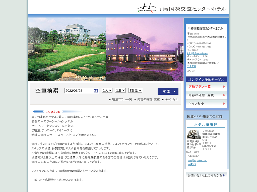This screenshot has width=257, height=192.
Task: Click the evening hotel courtyard photo
Action: 145,49
